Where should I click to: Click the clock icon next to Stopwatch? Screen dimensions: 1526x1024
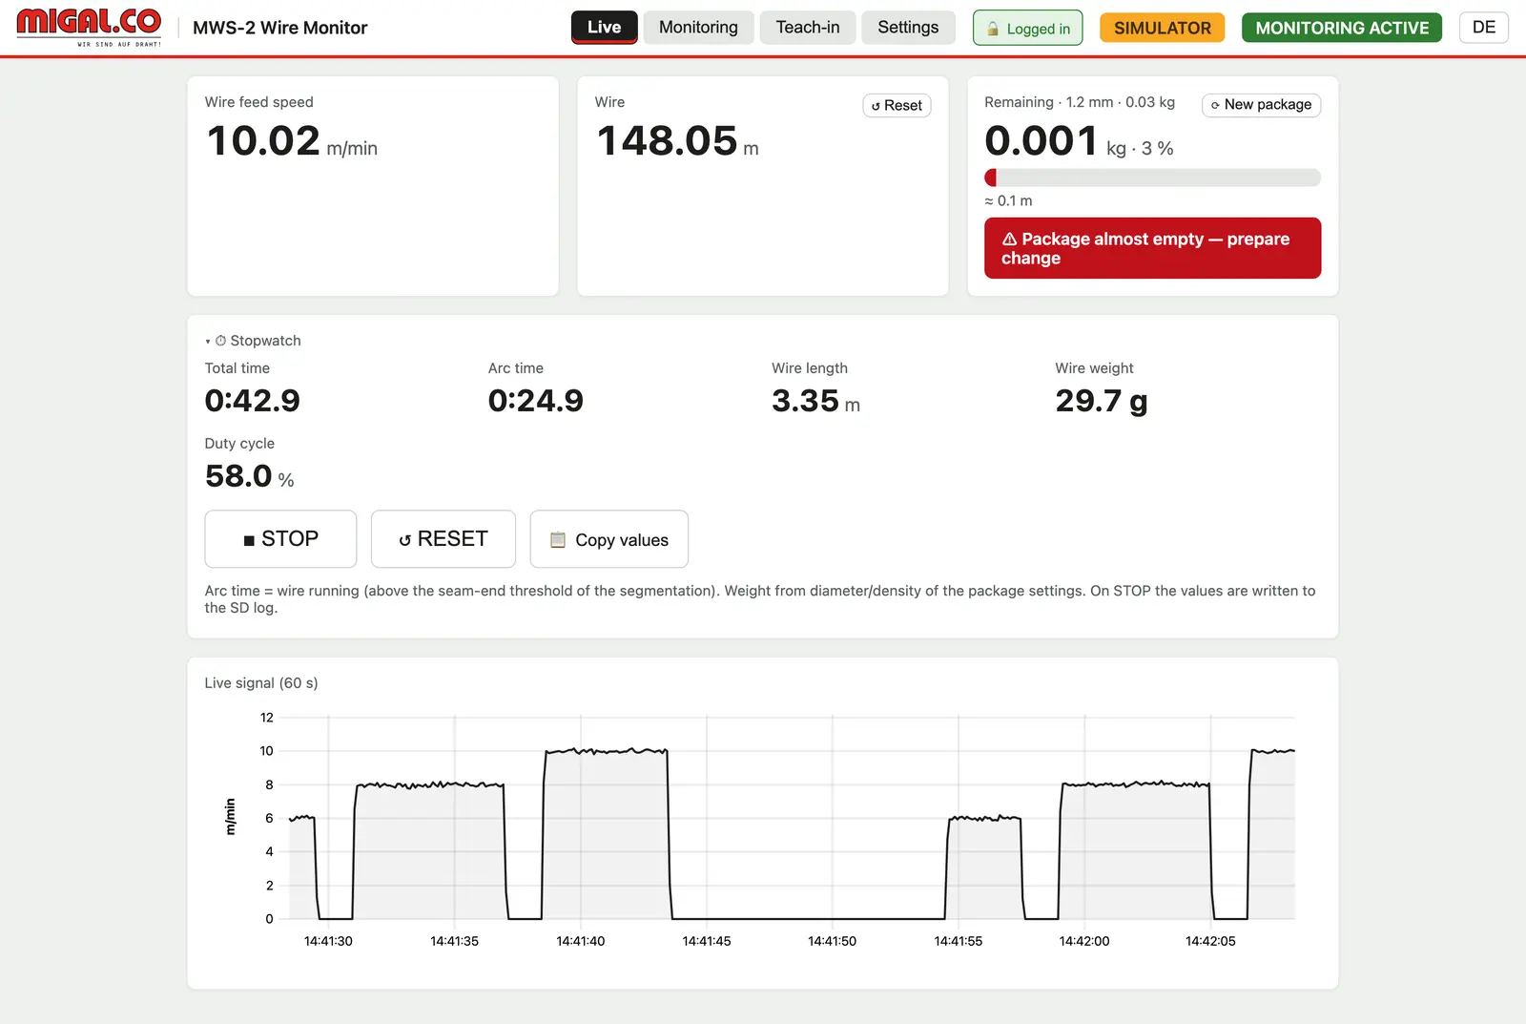point(220,341)
